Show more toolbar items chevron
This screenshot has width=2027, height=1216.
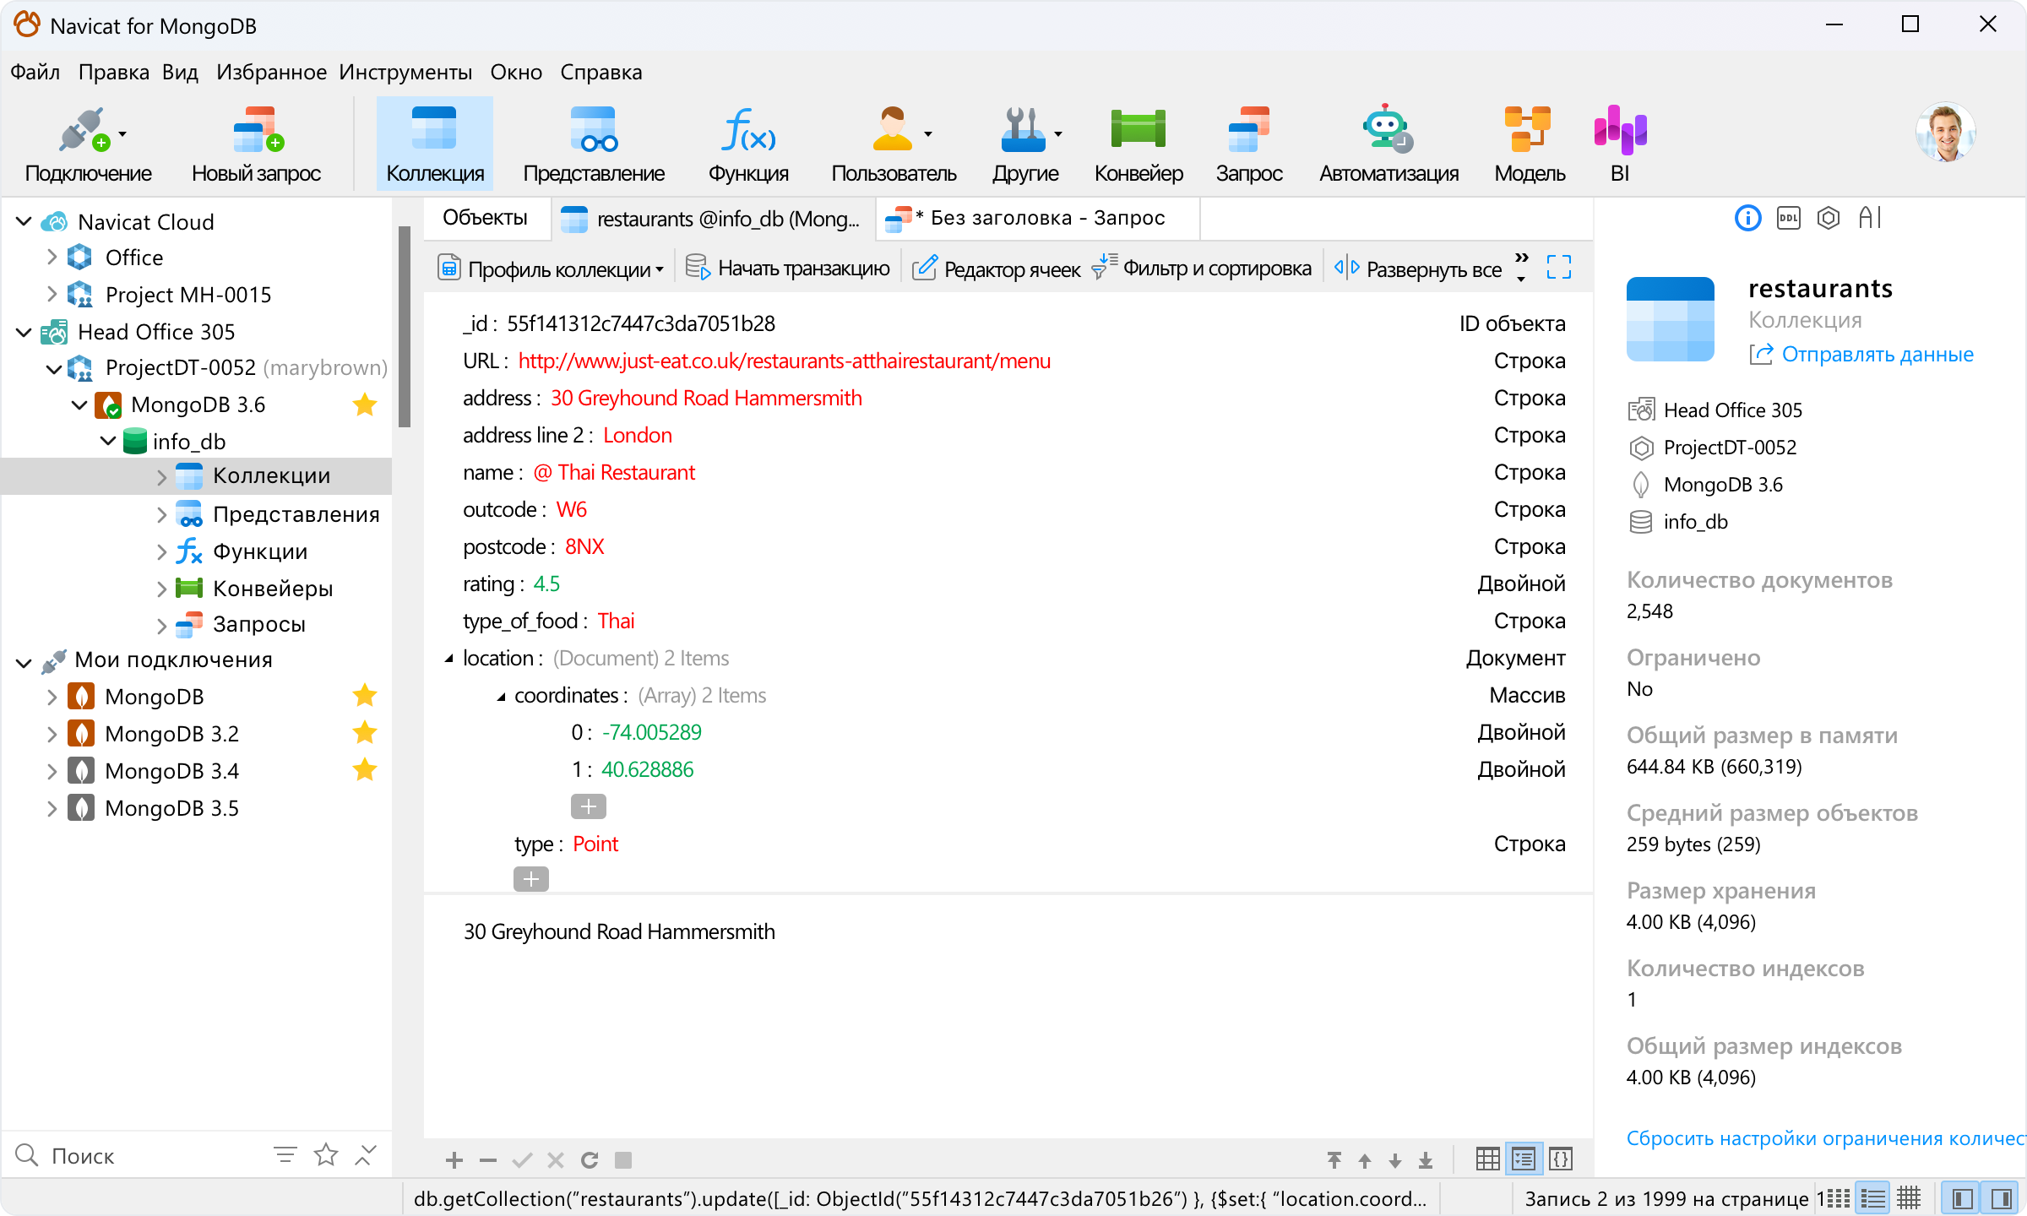tap(1522, 258)
